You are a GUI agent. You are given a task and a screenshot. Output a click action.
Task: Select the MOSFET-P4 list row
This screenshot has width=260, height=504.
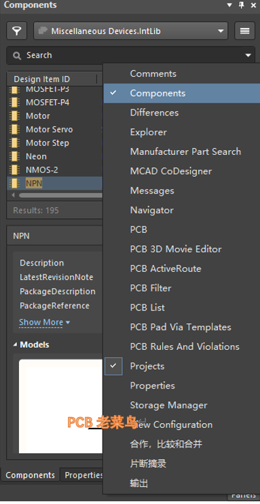coord(54,103)
